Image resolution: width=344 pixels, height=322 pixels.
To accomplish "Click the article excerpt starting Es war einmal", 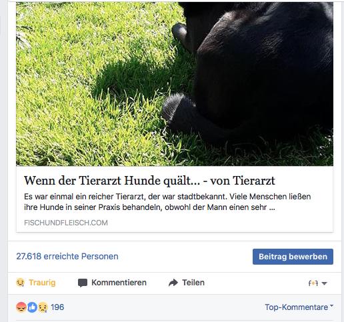I will (x=167, y=202).
